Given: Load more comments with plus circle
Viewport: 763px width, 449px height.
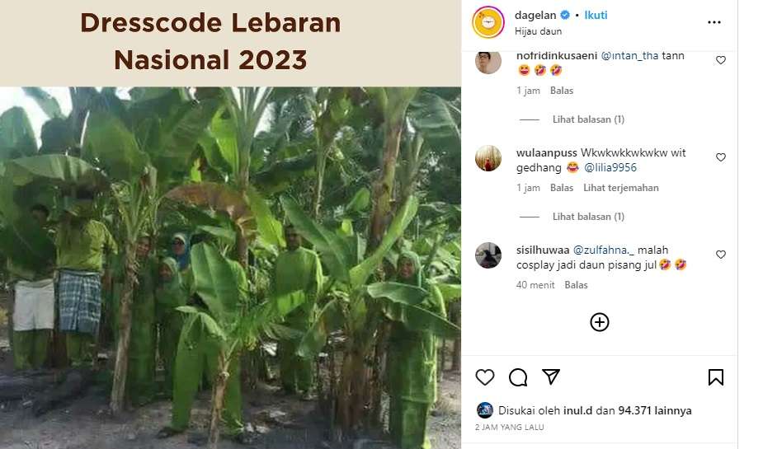Looking at the screenshot, I should 600,322.
